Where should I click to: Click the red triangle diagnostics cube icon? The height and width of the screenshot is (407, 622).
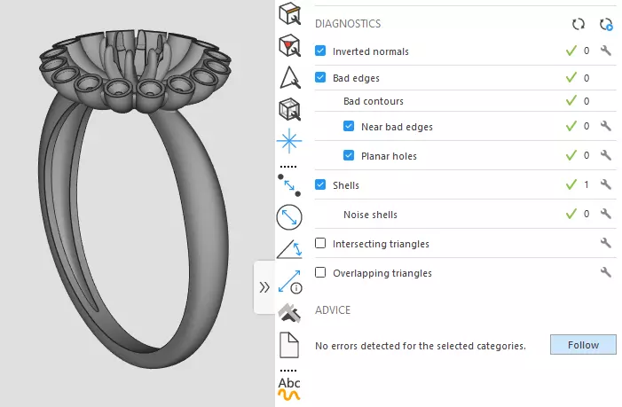point(290,46)
